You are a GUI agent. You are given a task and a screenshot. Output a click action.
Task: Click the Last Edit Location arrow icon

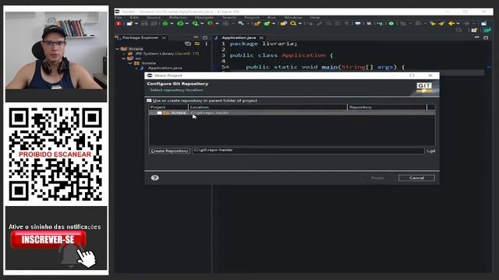(x=433, y=23)
